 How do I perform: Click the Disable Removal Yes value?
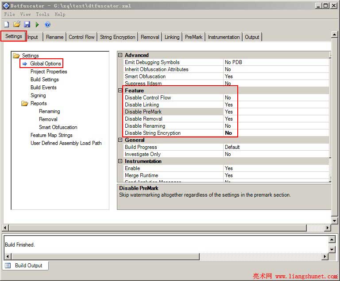(276, 119)
